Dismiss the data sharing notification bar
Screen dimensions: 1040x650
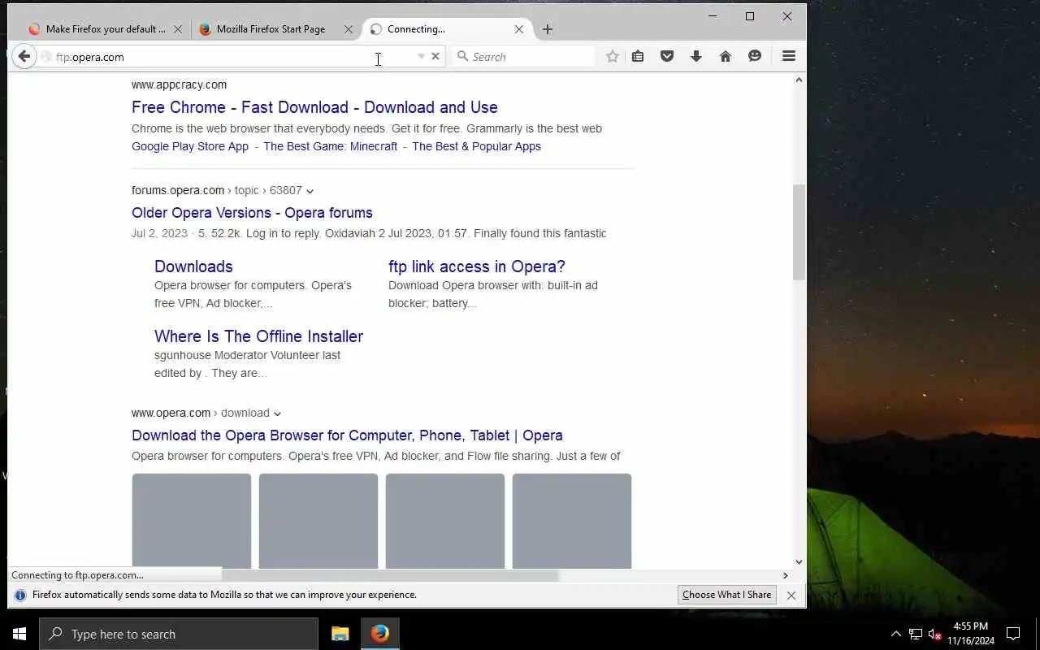click(x=791, y=596)
